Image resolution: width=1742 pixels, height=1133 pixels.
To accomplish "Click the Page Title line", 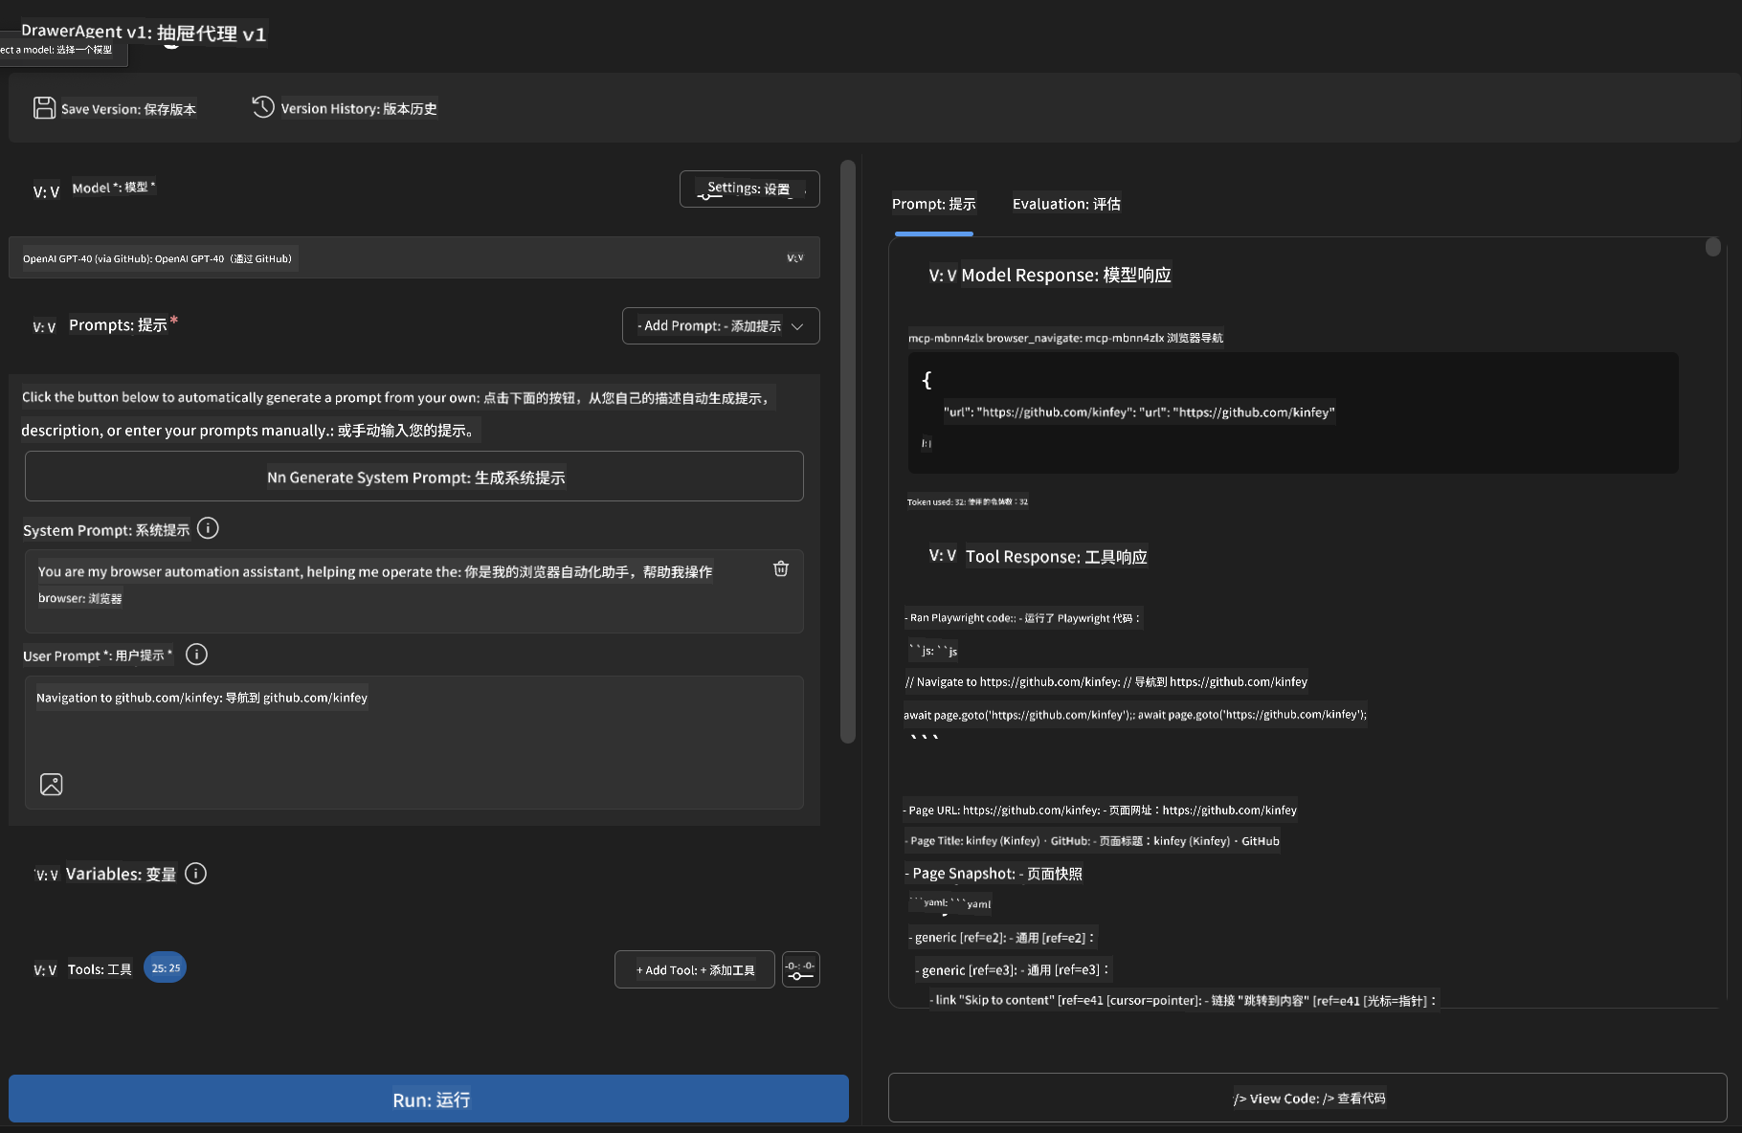I will (x=1092, y=841).
